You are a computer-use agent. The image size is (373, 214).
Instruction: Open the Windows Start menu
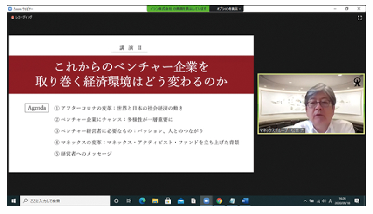point(13,201)
